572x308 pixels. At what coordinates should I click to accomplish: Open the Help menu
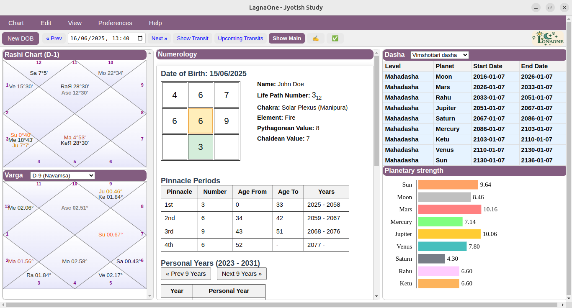155,23
